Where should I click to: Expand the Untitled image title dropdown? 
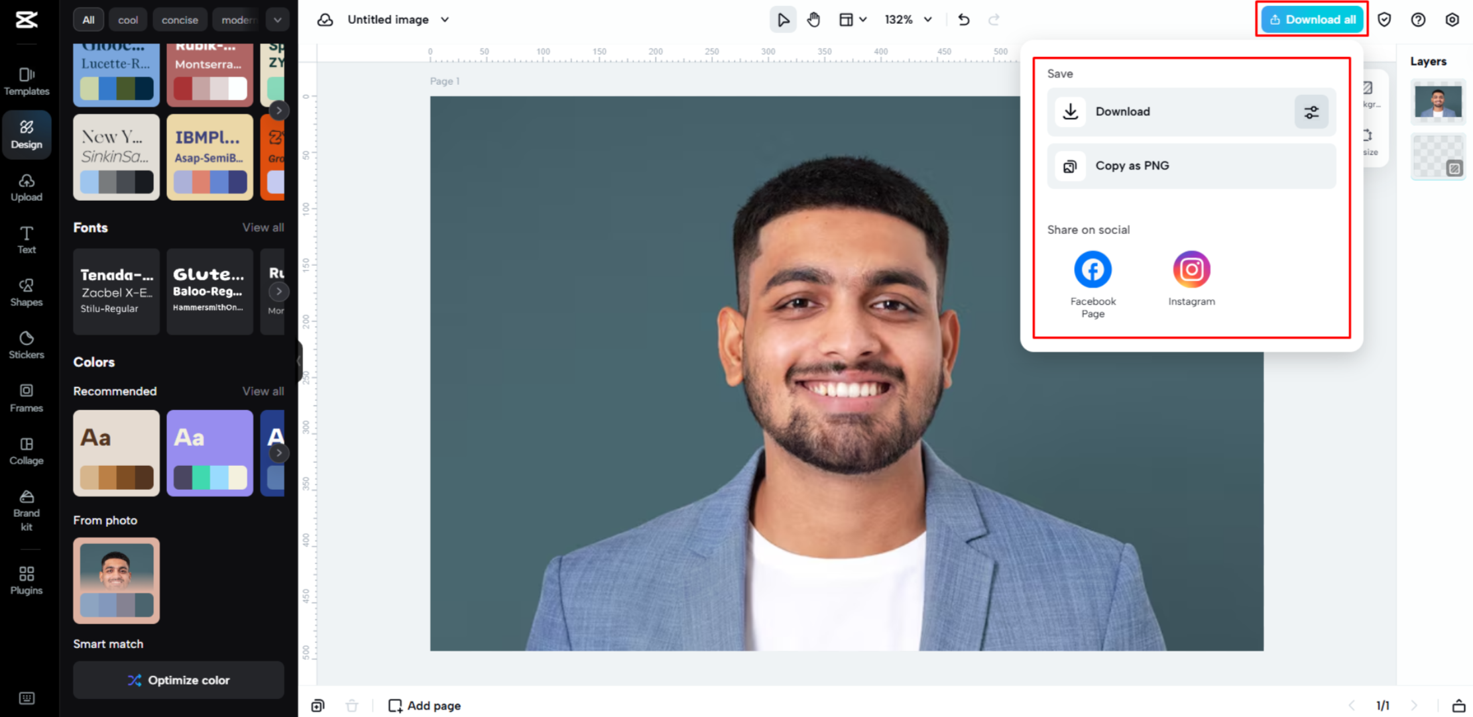445,19
